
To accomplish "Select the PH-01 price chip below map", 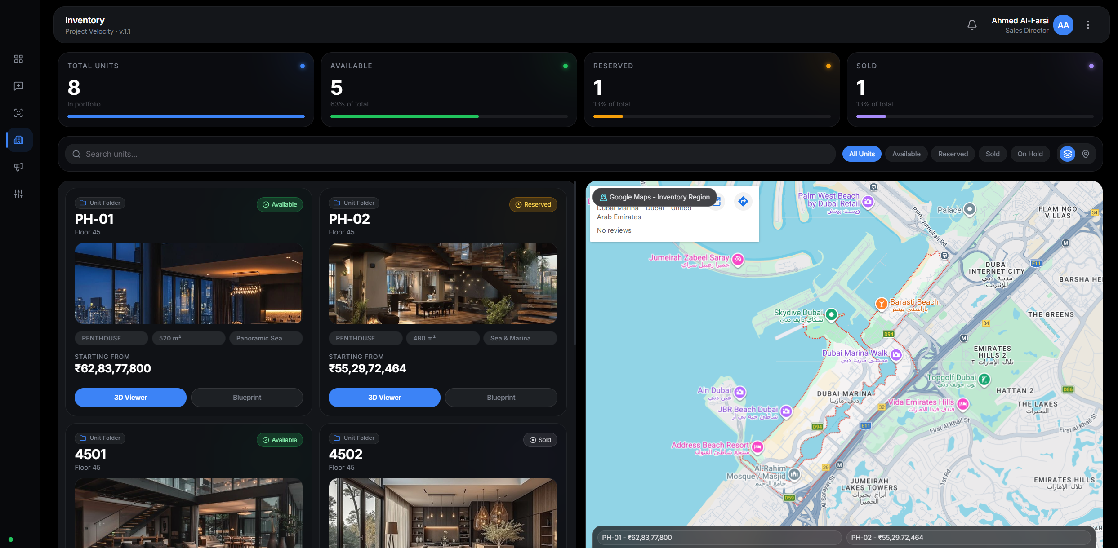I will pos(719,538).
